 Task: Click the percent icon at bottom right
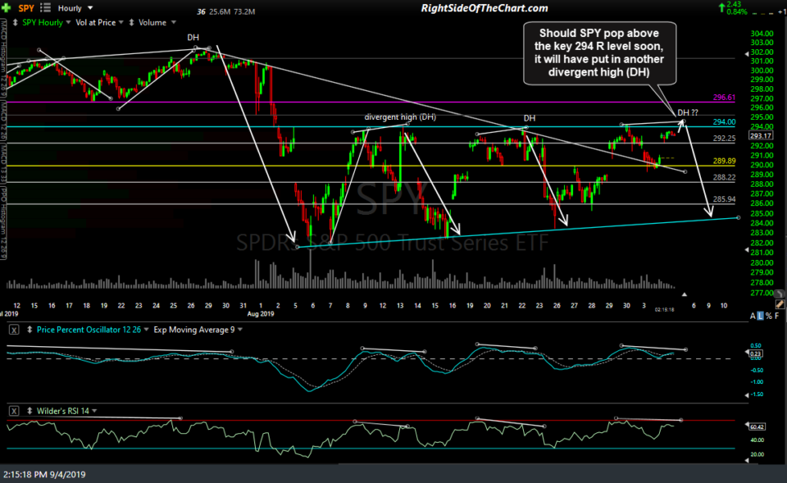[769, 315]
